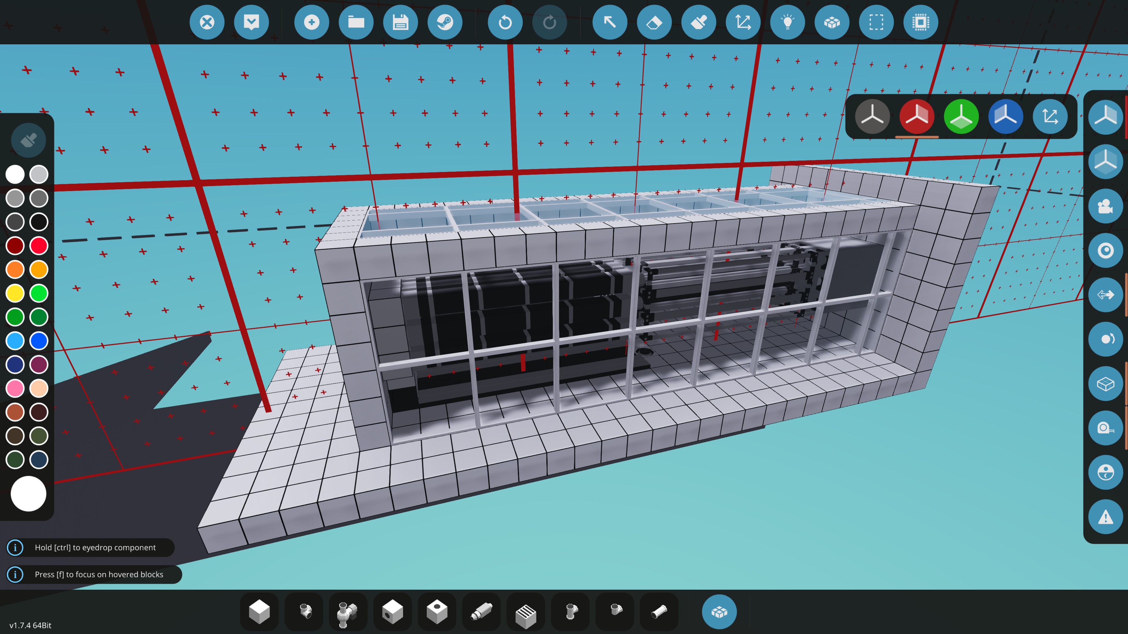Enable the red axis mirror mode
The width and height of the screenshot is (1128, 634).
[916, 117]
